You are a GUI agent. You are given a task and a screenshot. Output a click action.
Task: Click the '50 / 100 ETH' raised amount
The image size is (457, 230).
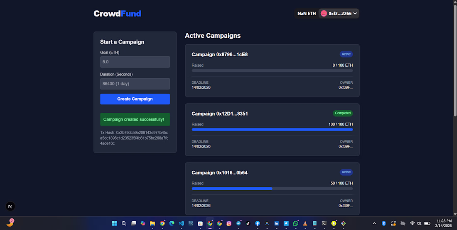[x=342, y=183]
